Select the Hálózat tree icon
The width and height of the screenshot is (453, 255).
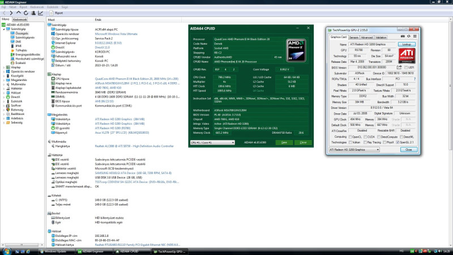point(8,93)
